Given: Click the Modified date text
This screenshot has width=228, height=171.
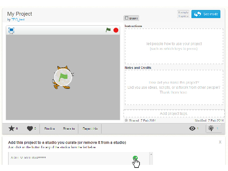Looking at the screenshot, I should point(209,121).
